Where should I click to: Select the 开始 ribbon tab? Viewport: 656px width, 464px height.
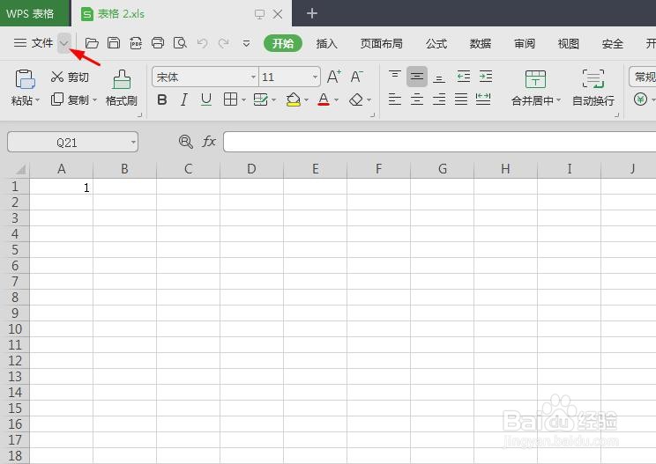pos(283,43)
